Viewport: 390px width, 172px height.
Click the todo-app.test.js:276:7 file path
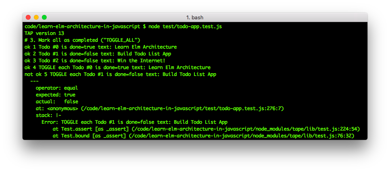(x=182, y=109)
